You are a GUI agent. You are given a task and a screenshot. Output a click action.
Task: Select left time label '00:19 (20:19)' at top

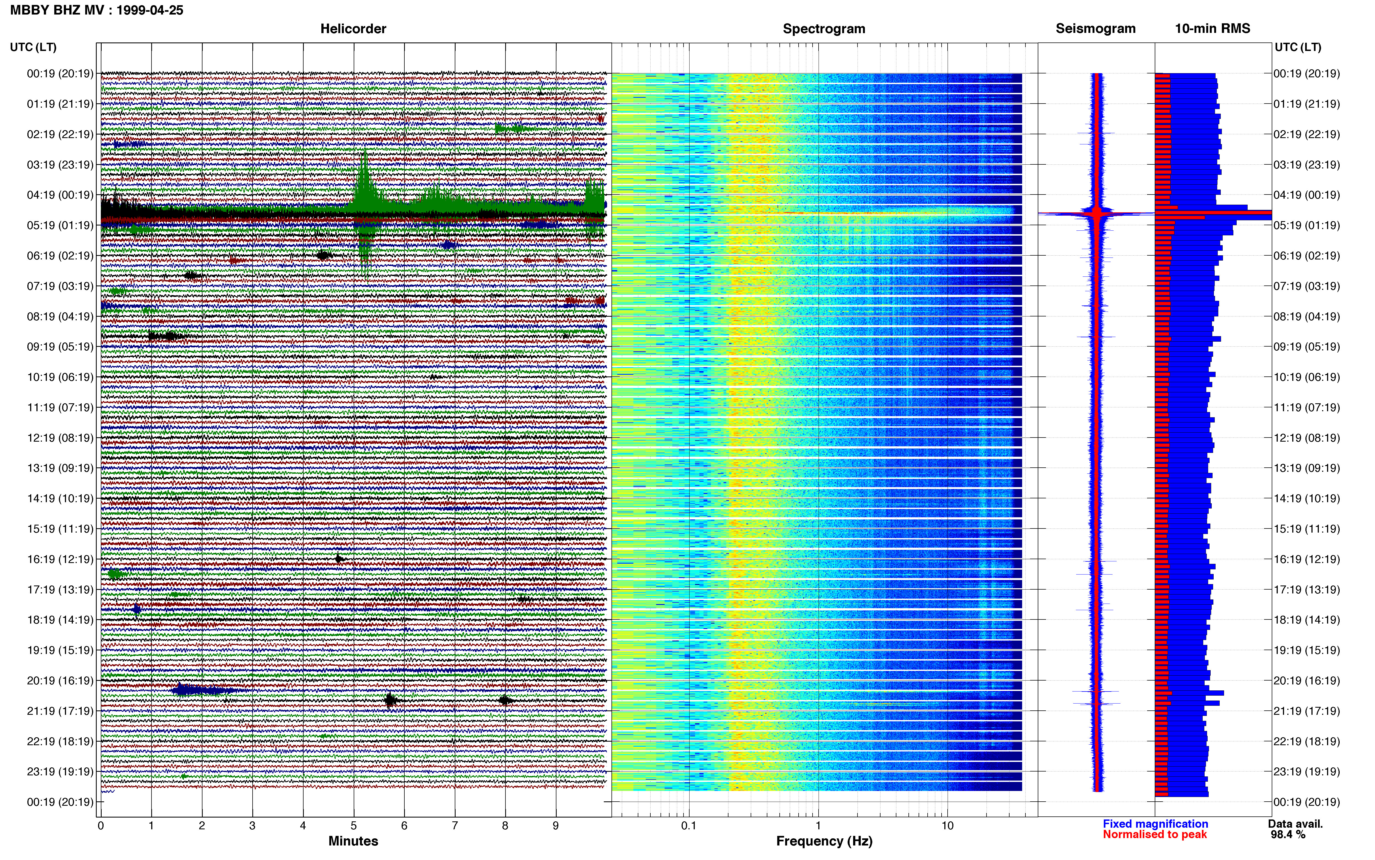[60, 73]
